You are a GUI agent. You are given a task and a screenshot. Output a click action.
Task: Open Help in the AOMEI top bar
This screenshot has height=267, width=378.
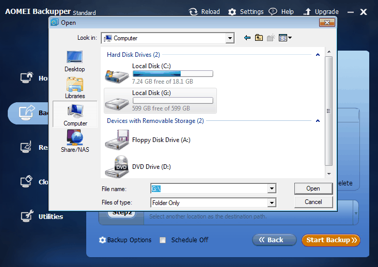[x=281, y=11]
